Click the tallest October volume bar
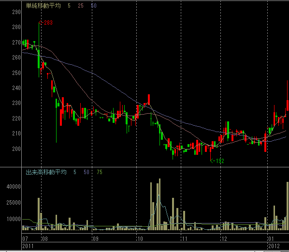The height and width of the screenshot is (252, 289). click(x=159, y=204)
